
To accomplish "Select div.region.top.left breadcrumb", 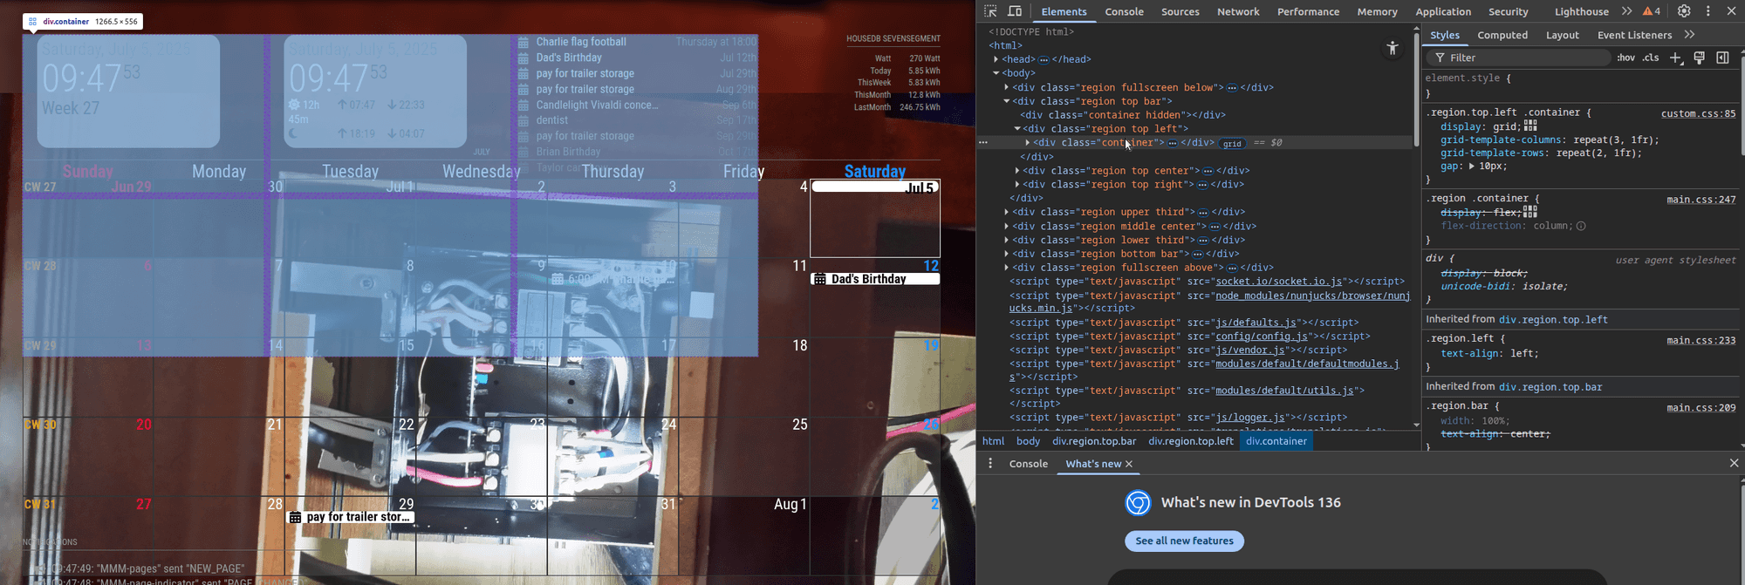I will 1191,441.
